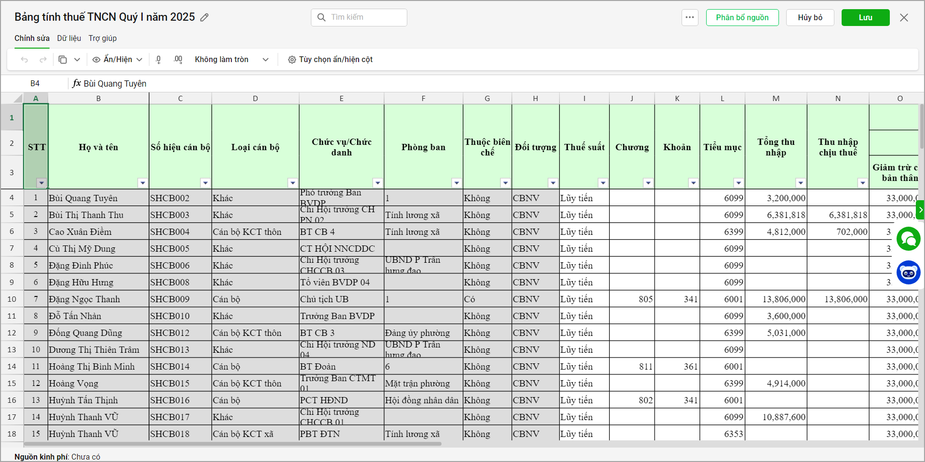
Task: Click the Phân bổ nguồn button
Action: click(742, 17)
